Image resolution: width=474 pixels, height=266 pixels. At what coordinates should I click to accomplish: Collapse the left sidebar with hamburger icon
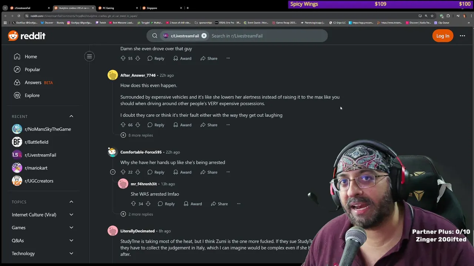tap(89, 57)
